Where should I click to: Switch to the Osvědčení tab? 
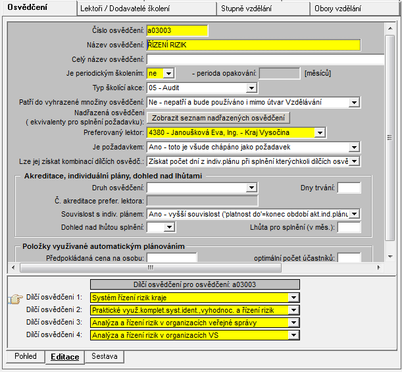[x=39, y=8]
